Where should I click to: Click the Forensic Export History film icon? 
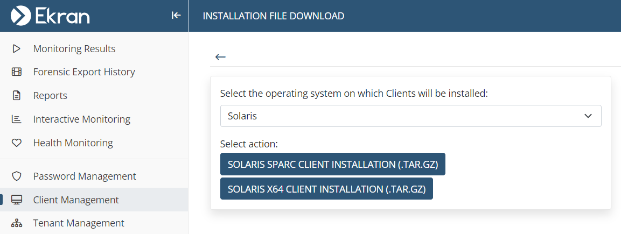(16, 72)
